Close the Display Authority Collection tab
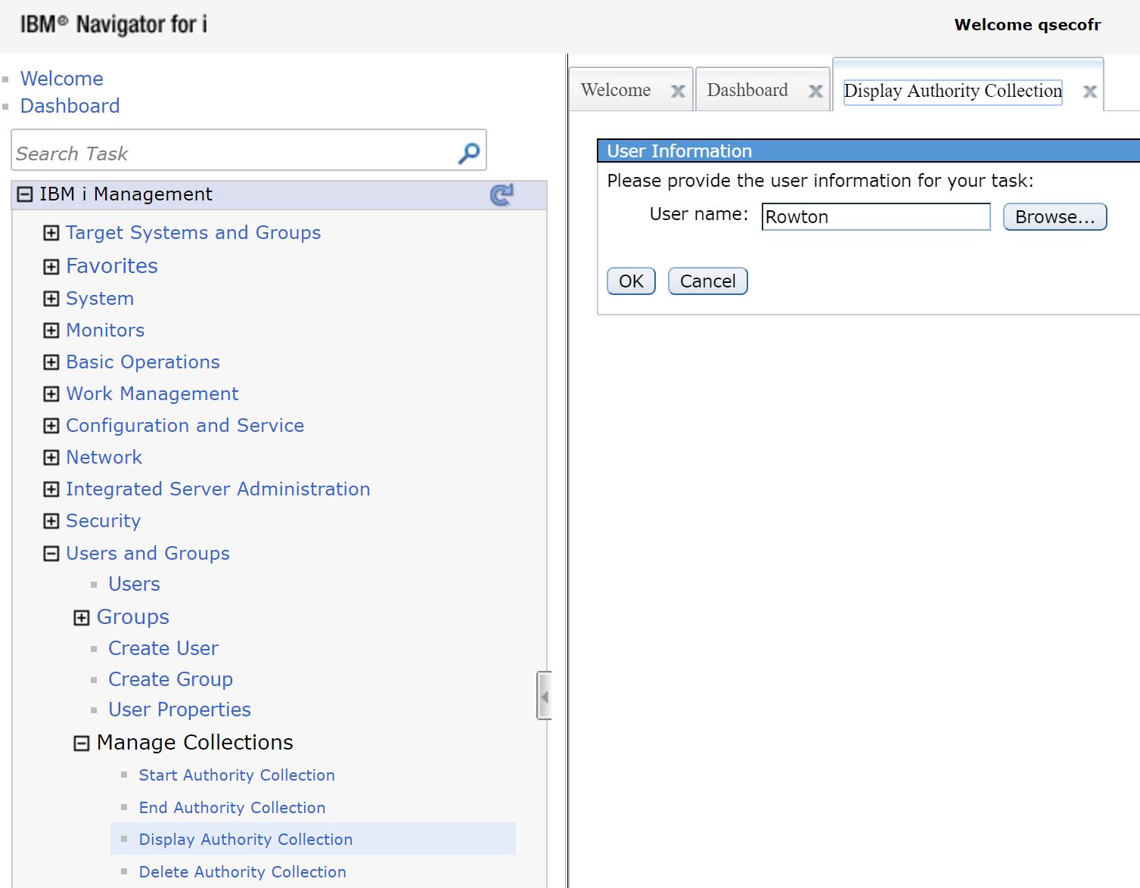 [1089, 92]
